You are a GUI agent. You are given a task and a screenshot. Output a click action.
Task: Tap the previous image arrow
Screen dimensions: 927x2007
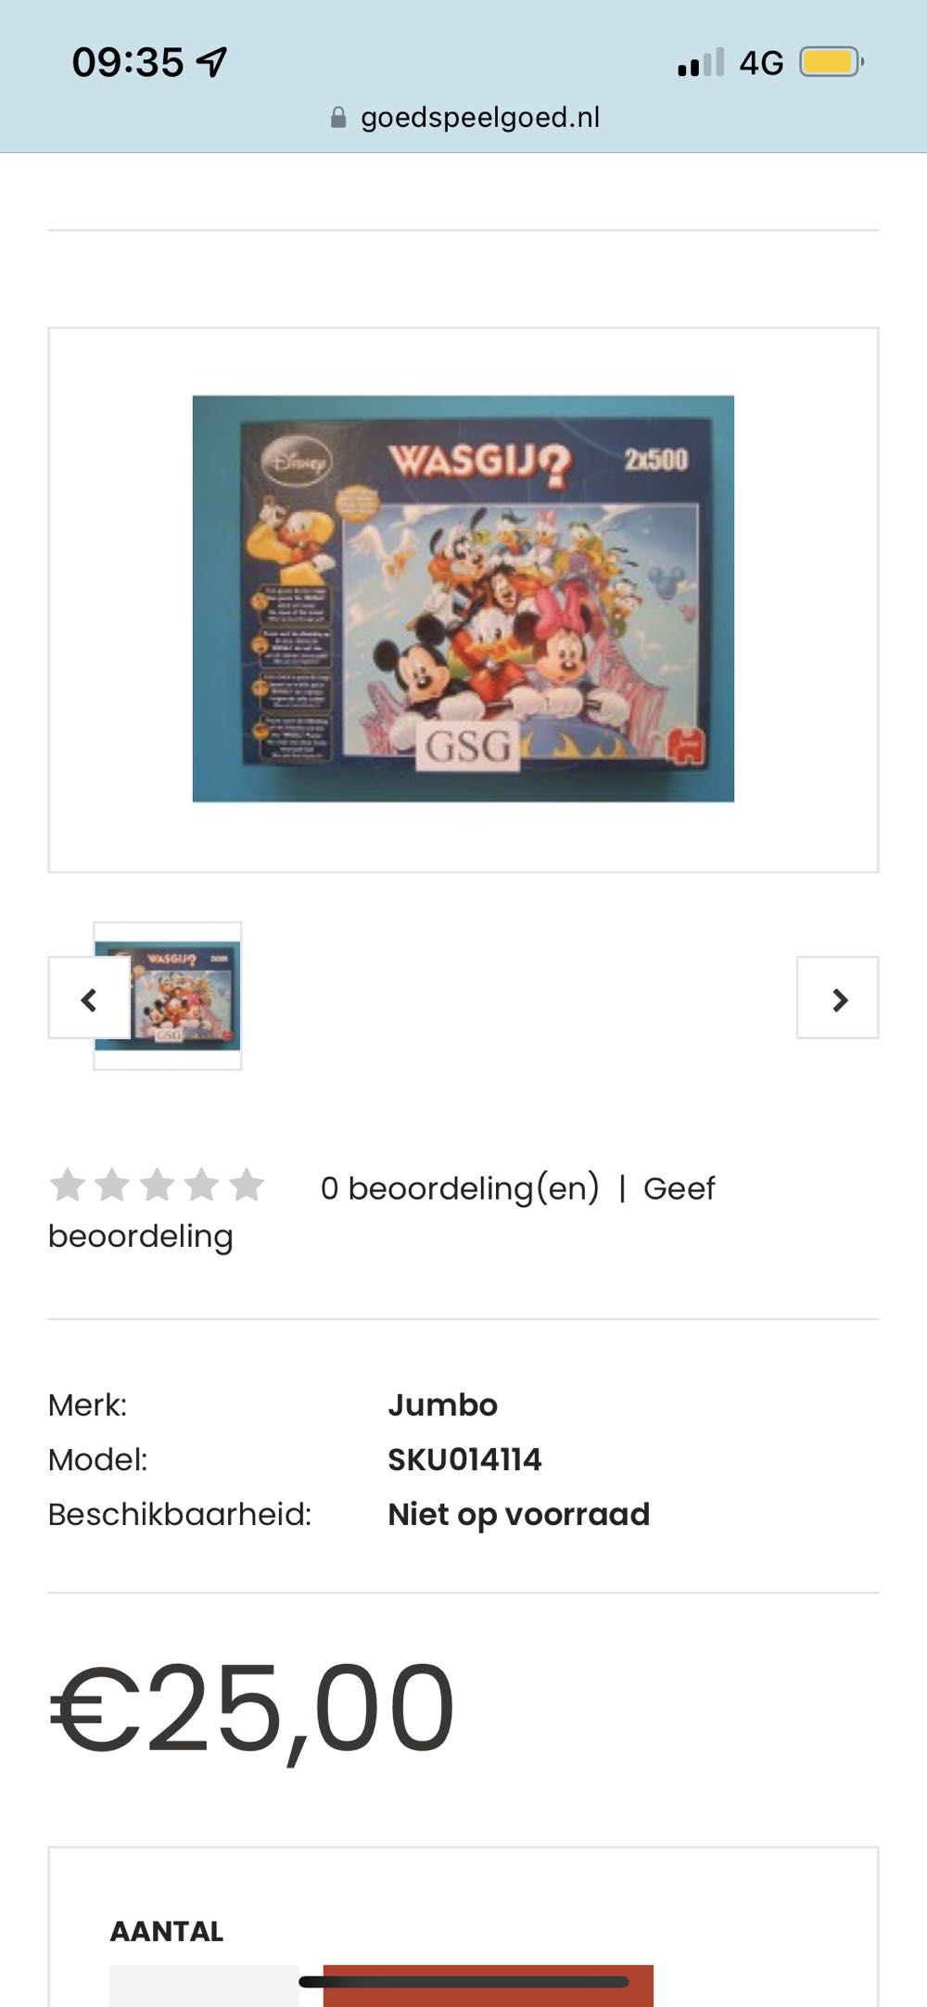click(89, 998)
